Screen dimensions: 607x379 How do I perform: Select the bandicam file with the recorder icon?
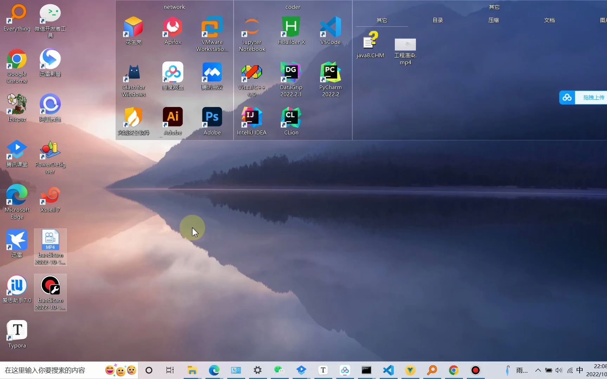click(50, 293)
